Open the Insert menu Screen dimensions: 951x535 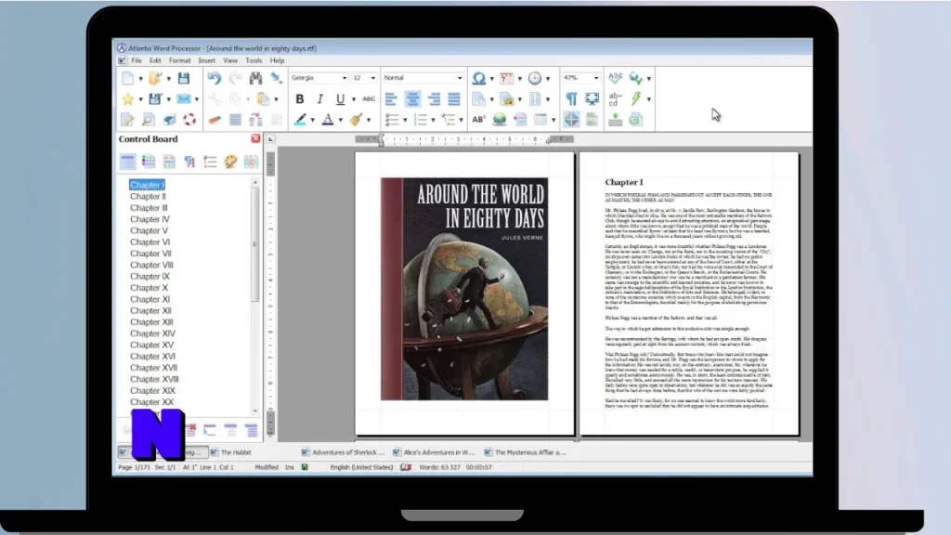(x=207, y=60)
